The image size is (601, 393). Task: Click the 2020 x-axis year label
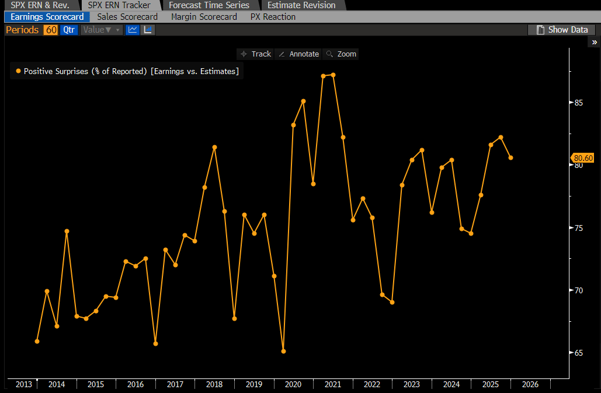point(293,384)
